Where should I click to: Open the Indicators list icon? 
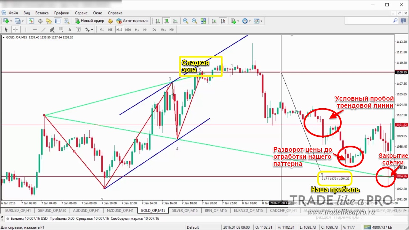pyautogui.click(x=233, y=21)
